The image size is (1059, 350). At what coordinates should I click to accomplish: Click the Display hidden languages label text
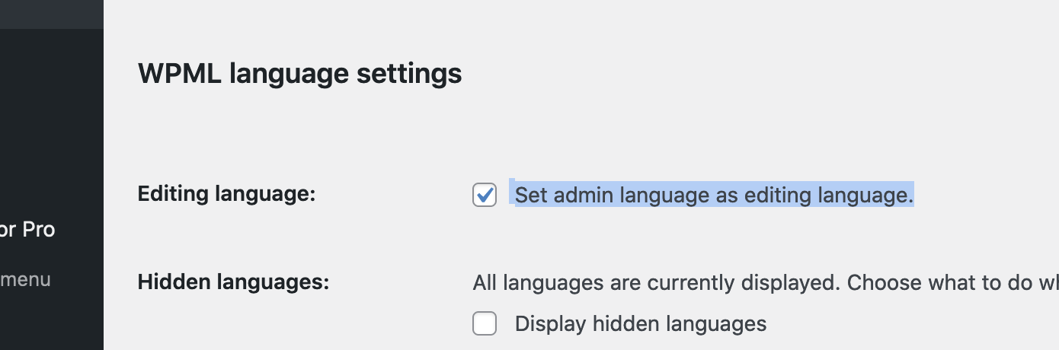(641, 324)
